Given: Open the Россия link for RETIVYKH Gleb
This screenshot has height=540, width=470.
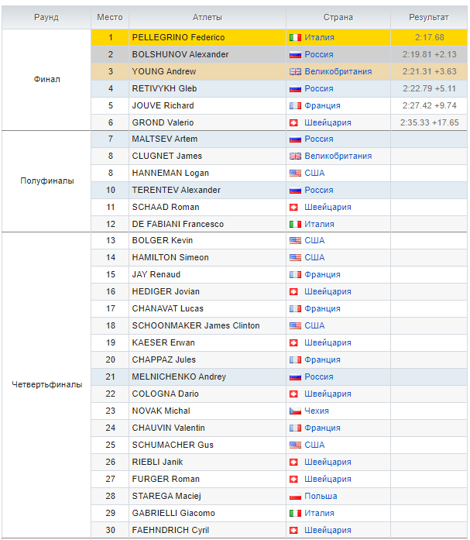Looking at the screenshot, I should 319,88.
